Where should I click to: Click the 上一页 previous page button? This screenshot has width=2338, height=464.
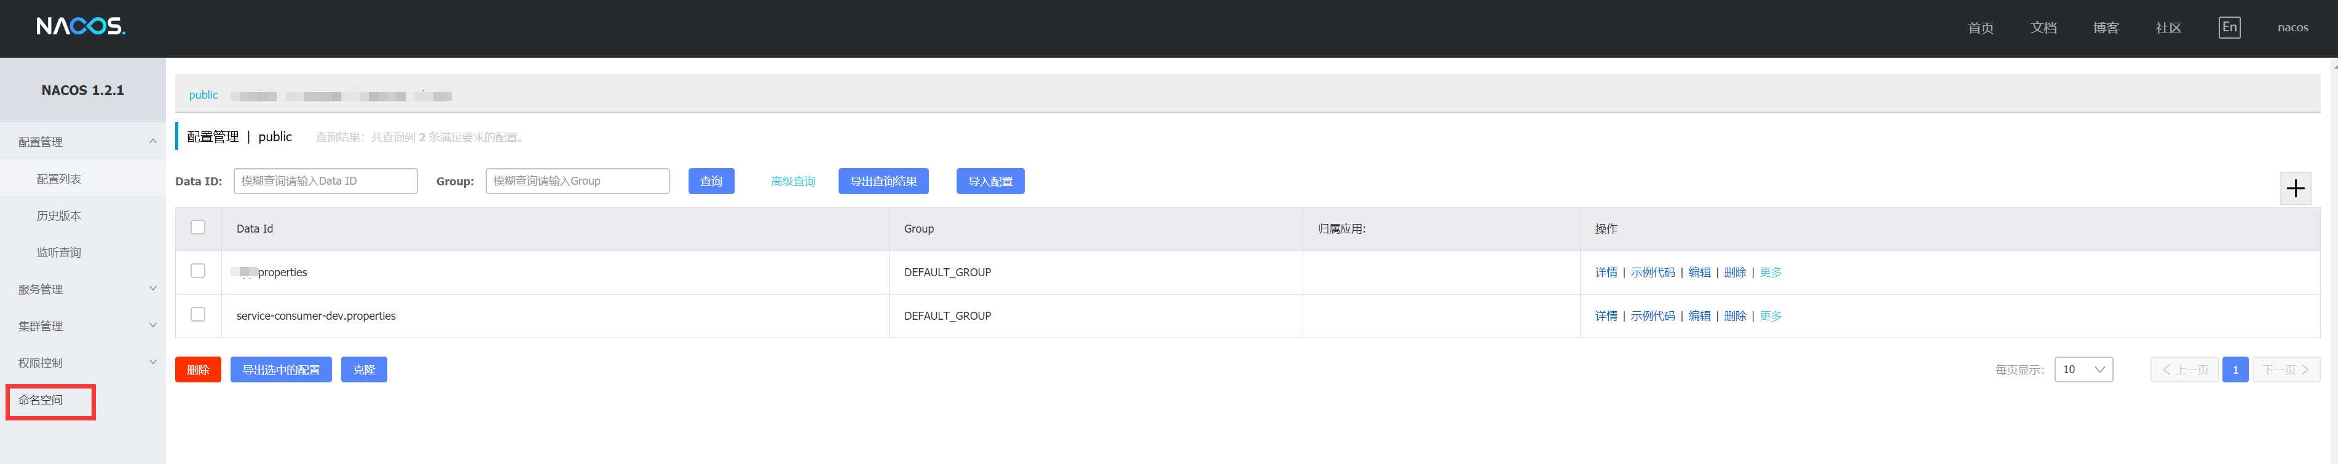[2184, 369]
